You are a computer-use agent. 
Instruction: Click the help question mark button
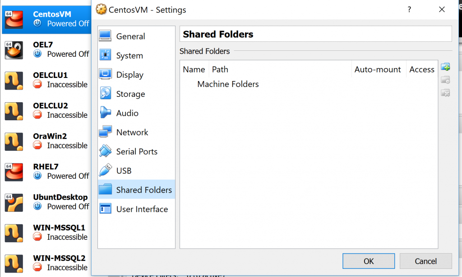click(x=409, y=9)
